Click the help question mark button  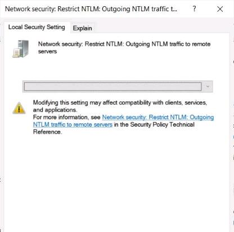[195, 8]
